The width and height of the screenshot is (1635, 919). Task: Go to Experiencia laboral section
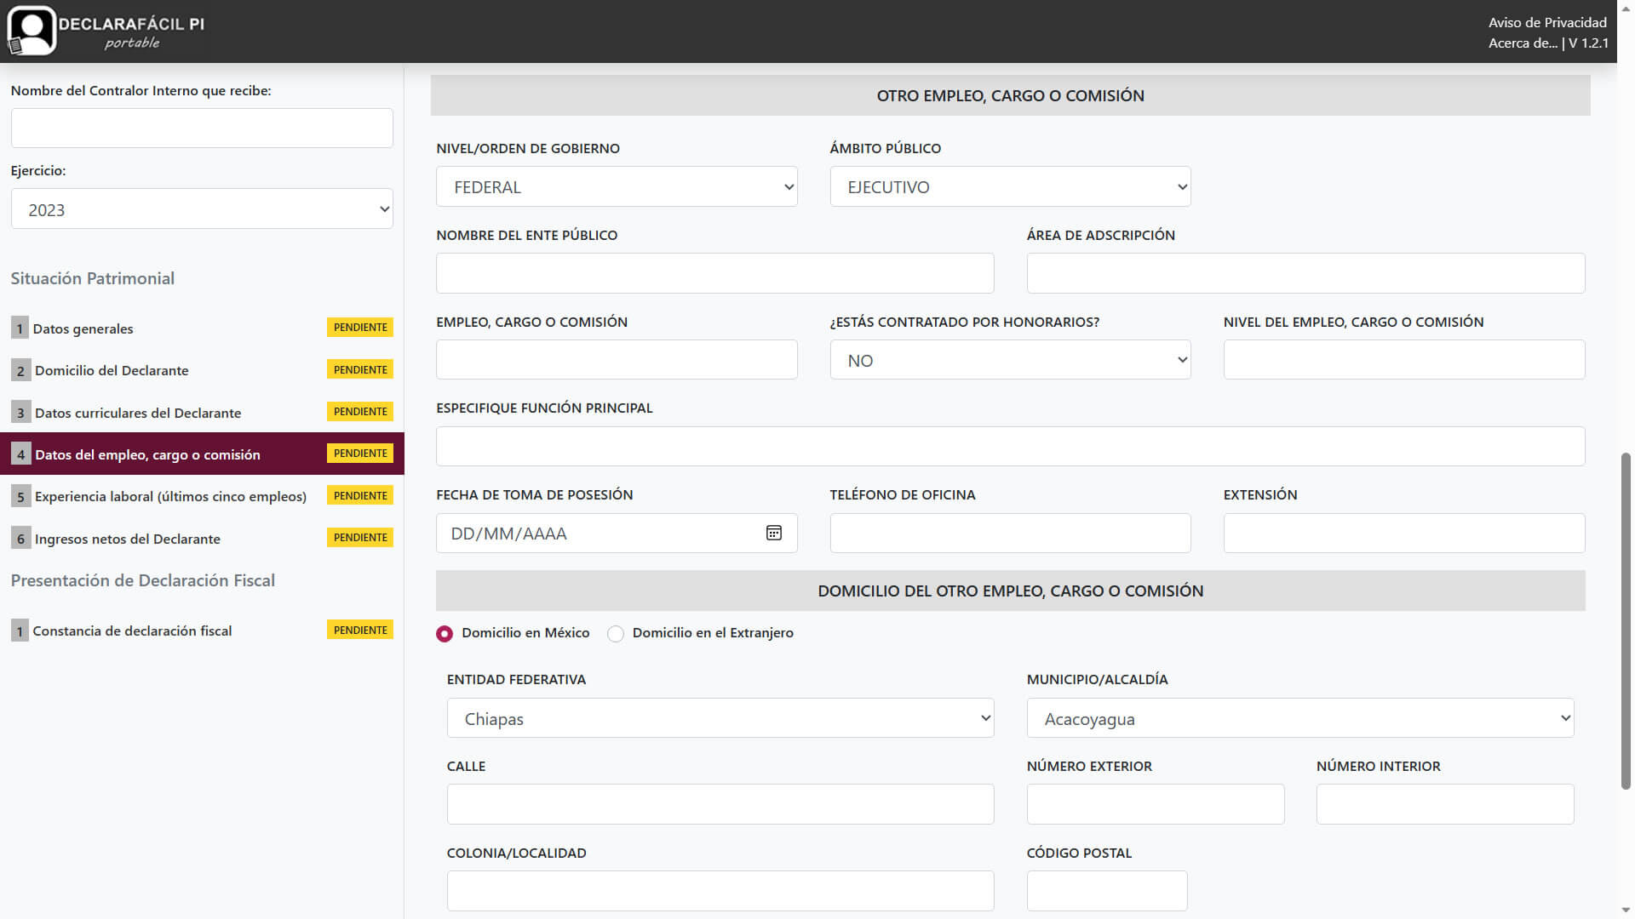(202, 496)
